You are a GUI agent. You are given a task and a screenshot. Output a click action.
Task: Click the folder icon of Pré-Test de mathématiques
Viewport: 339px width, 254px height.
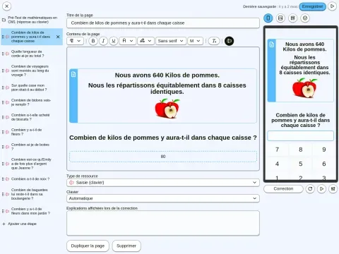pos(4,20)
